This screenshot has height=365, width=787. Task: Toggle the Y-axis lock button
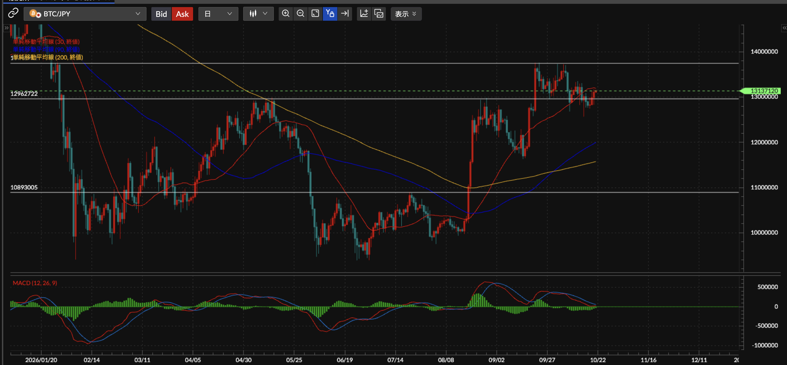pyautogui.click(x=330, y=13)
